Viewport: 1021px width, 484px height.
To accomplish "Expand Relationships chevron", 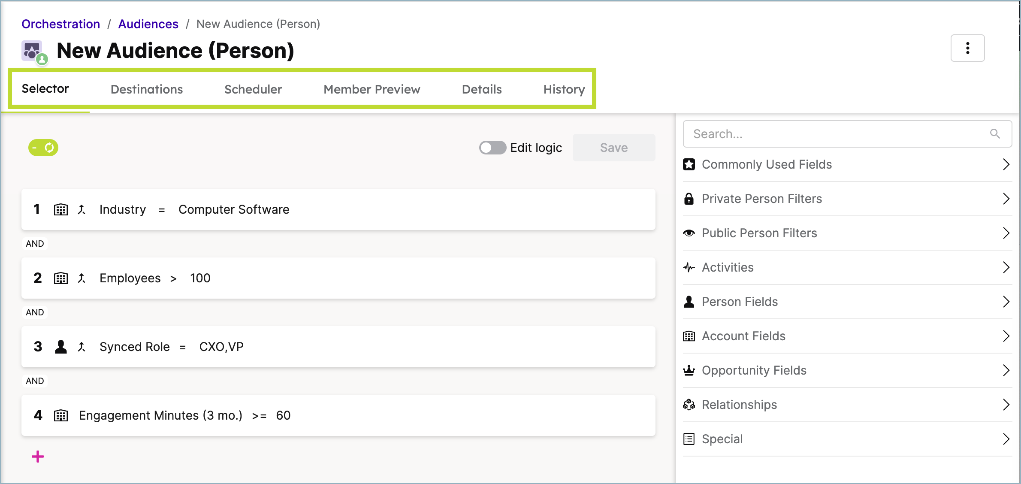I will (x=1006, y=405).
